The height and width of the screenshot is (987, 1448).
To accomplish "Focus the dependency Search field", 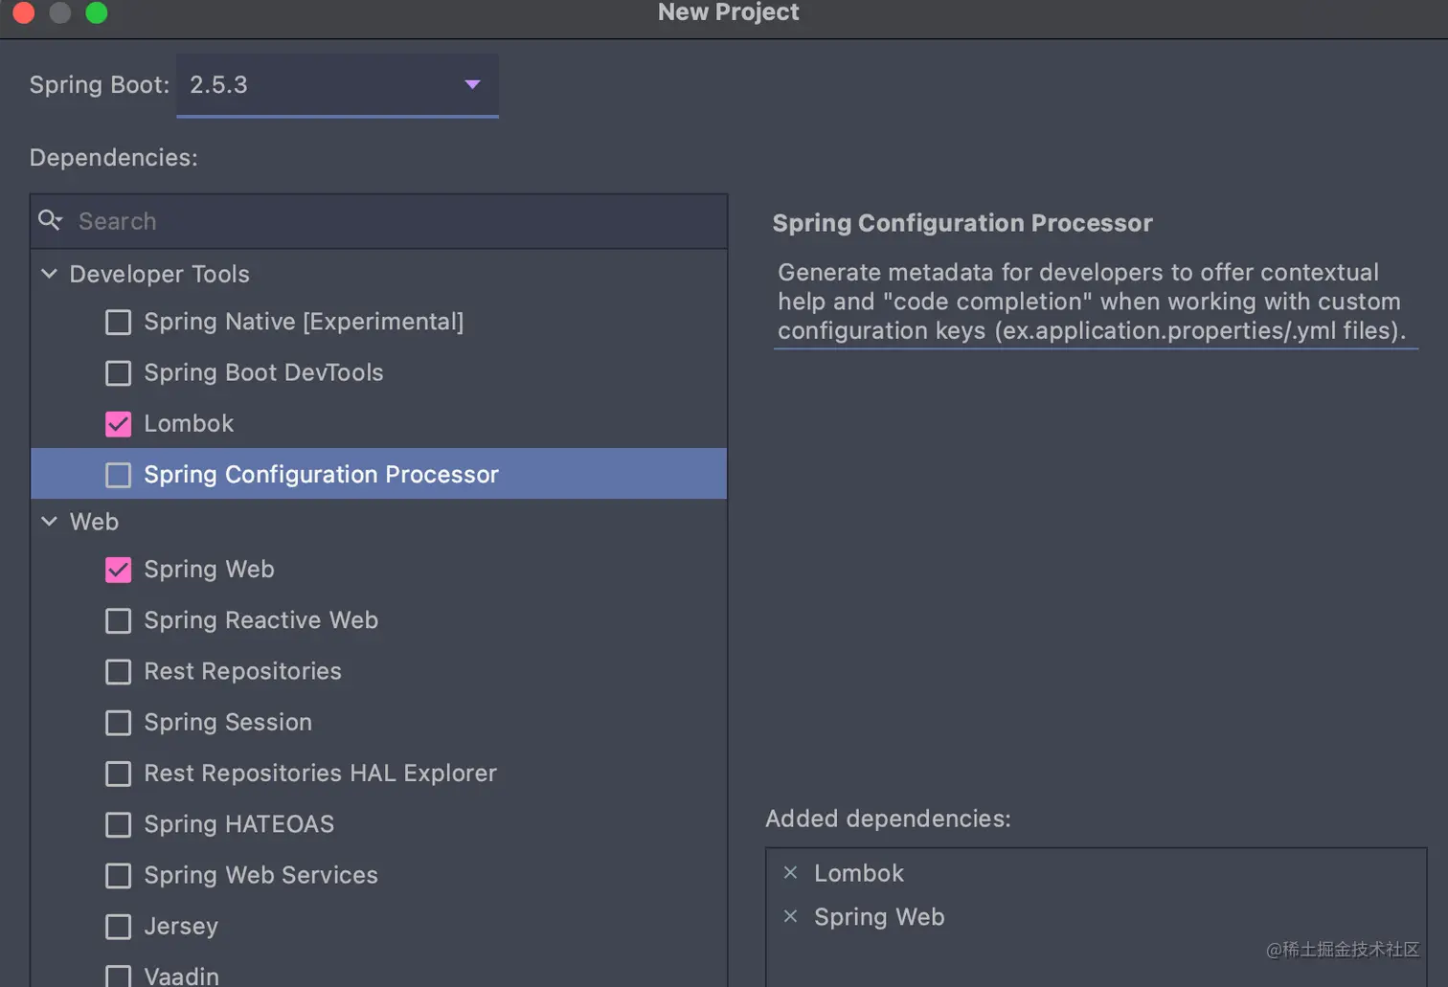I will click(383, 221).
